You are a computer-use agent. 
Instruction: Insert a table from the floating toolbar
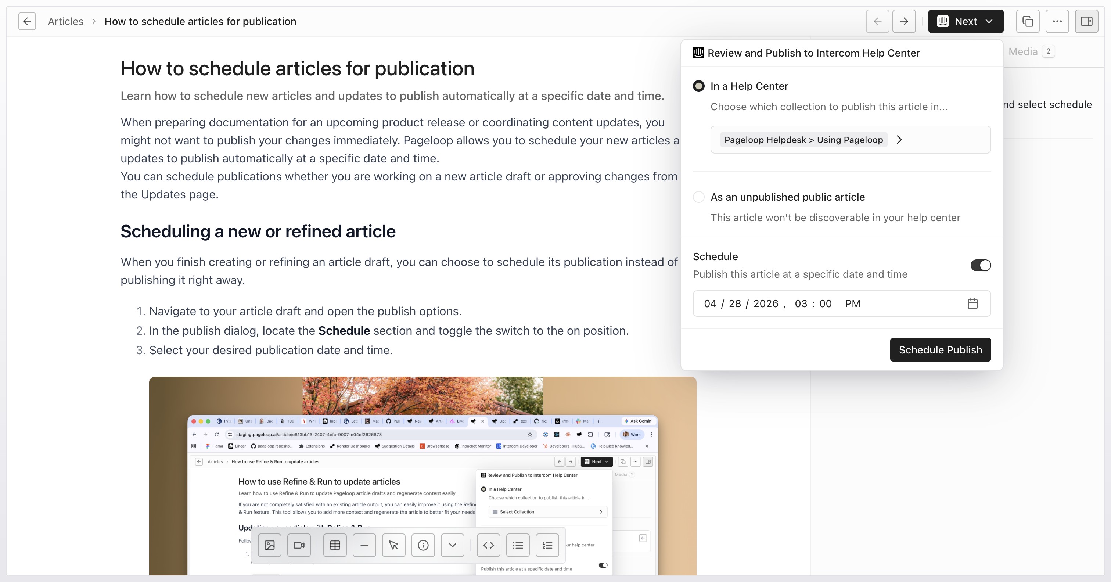[x=335, y=545]
